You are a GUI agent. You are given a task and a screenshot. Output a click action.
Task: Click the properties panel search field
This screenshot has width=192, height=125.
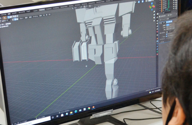[x=168, y=12]
